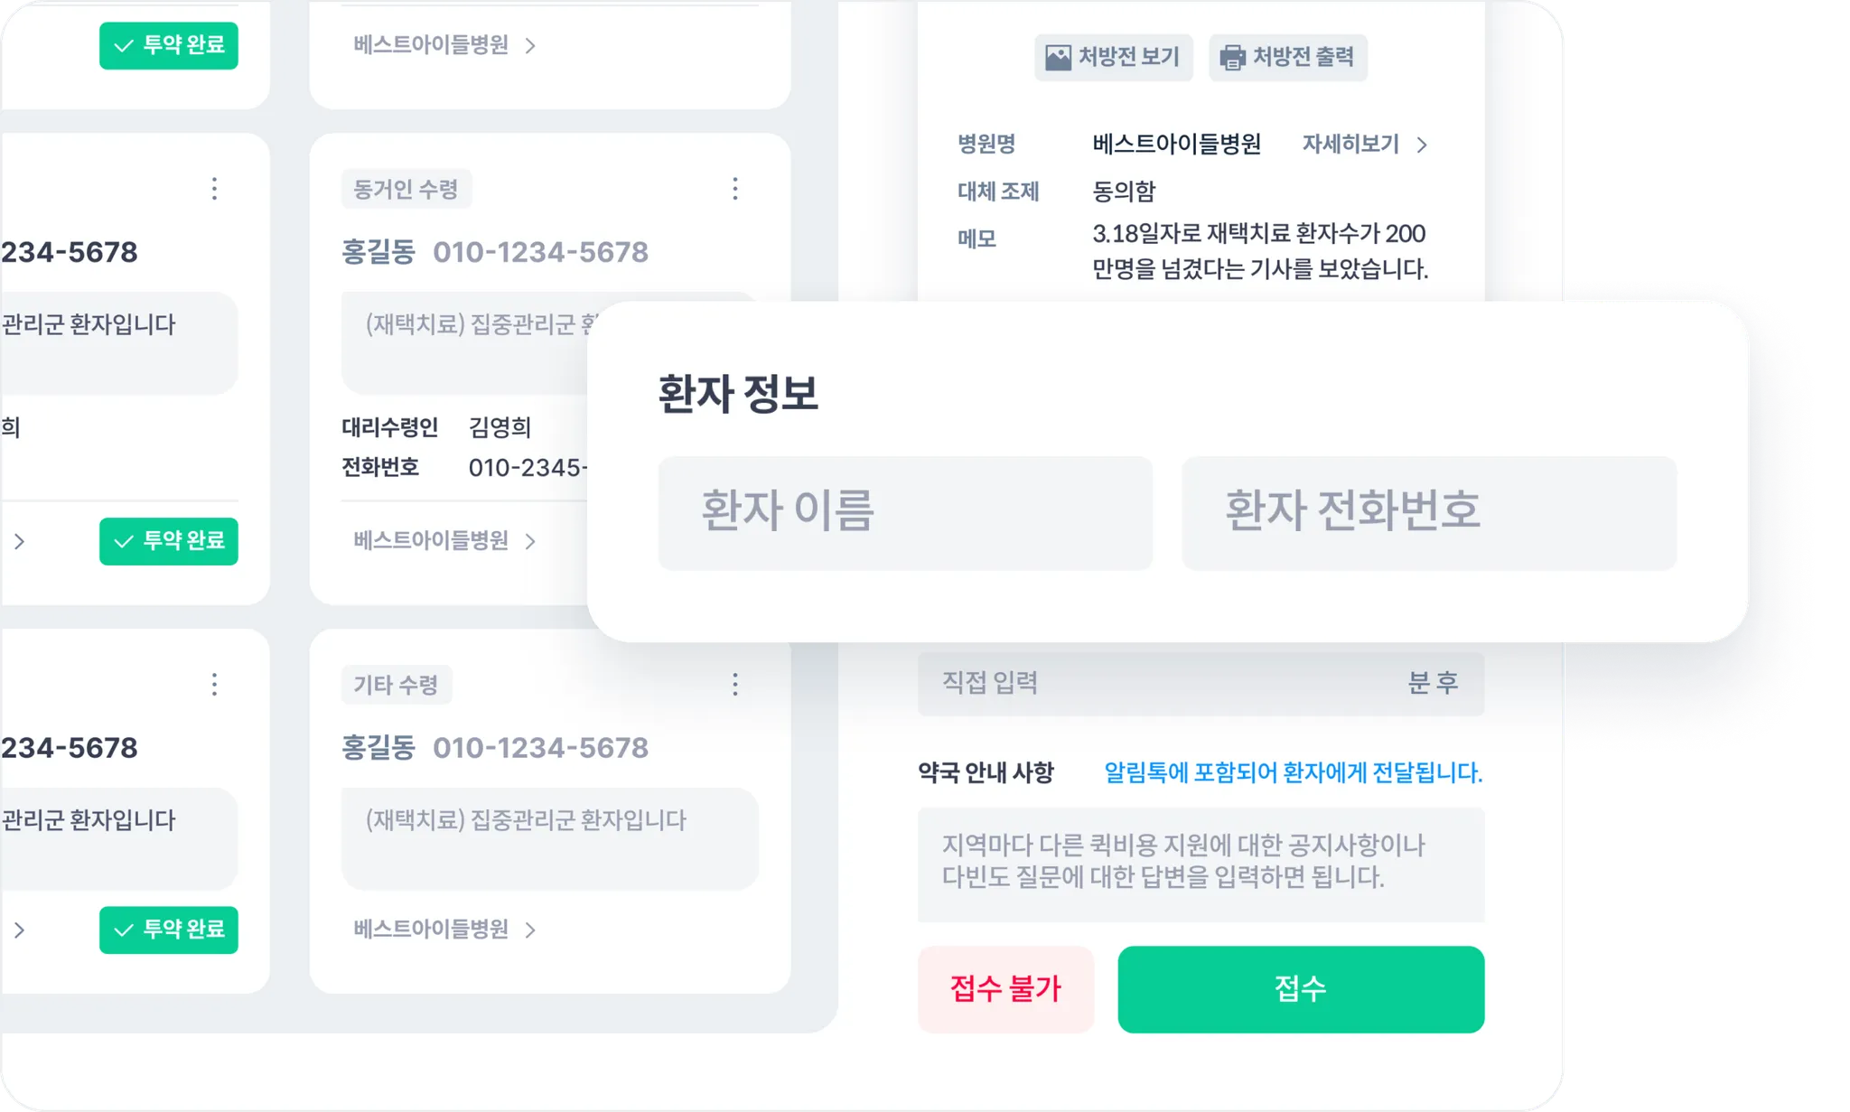Expand 베스트아이들병원 chevron in 기타 수령 card

(x=530, y=930)
